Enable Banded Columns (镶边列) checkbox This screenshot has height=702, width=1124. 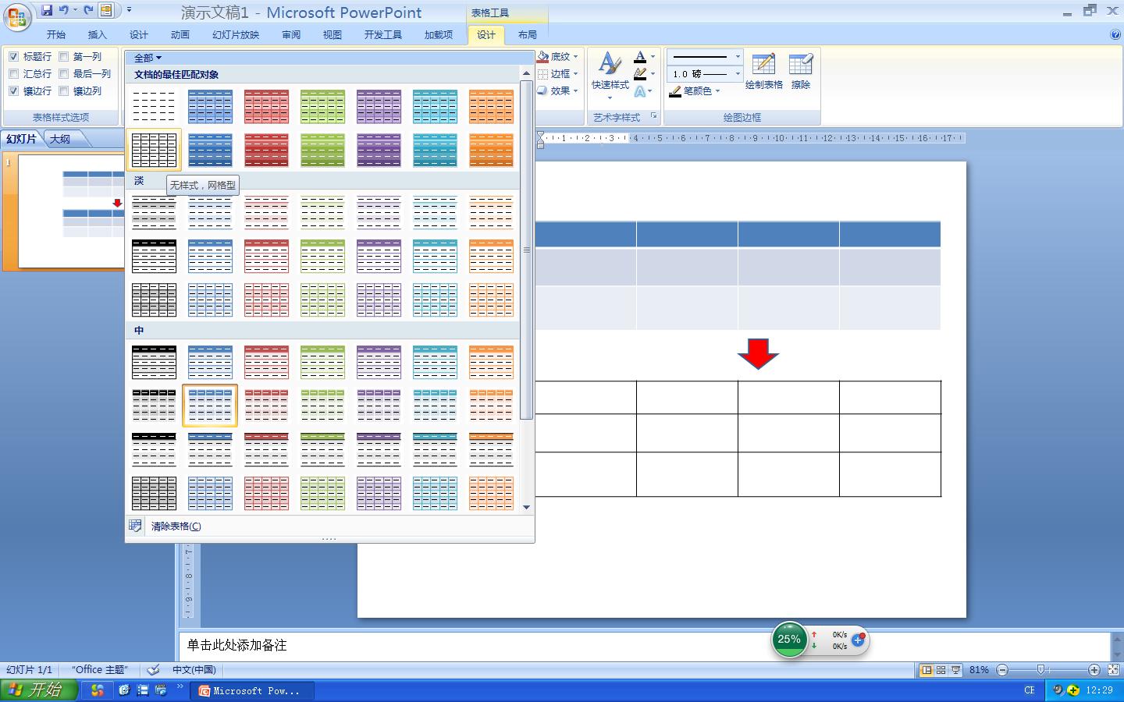[x=64, y=91]
